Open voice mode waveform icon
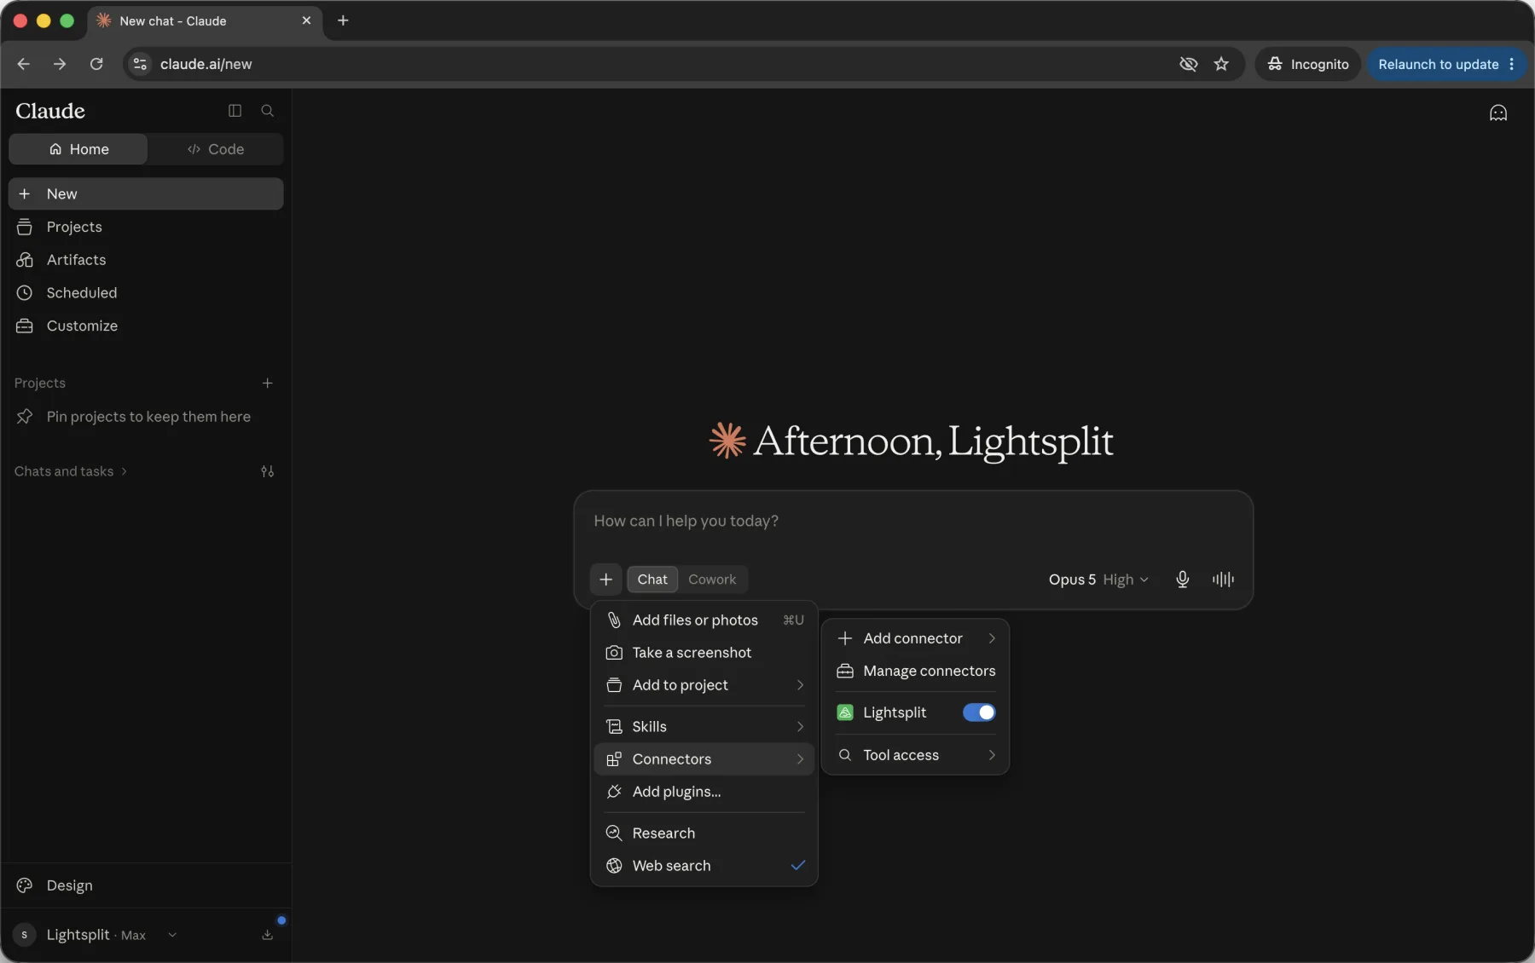The width and height of the screenshot is (1535, 963). 1223,580
